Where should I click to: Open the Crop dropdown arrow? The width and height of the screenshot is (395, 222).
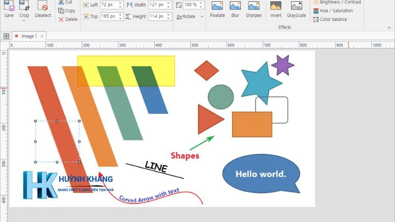click(x=24, y=21)
